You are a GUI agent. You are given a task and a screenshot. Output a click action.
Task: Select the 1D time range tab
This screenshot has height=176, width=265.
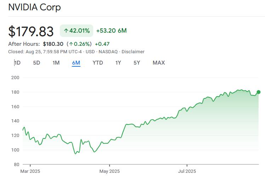17,63
